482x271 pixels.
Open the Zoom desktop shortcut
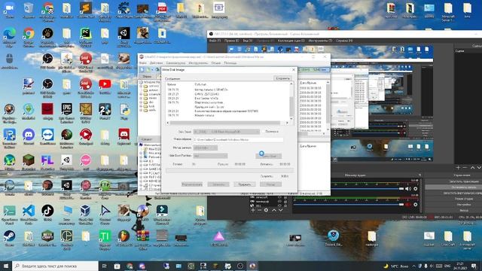click(x=10, y=8)
